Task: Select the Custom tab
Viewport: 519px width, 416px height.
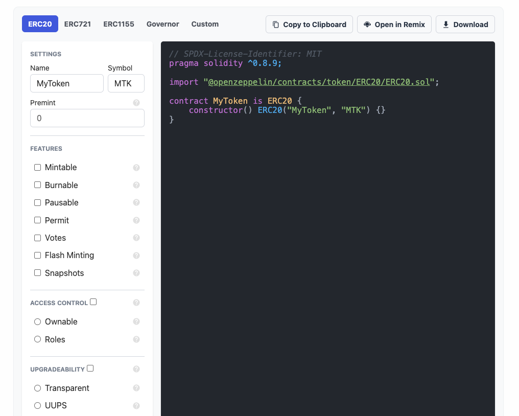Action: (x=205, y=24)
